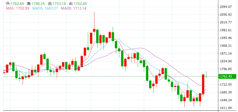Click the 1871.16 price axis label
The width and height of the screenshot is (238, 112).
[226, 53]
